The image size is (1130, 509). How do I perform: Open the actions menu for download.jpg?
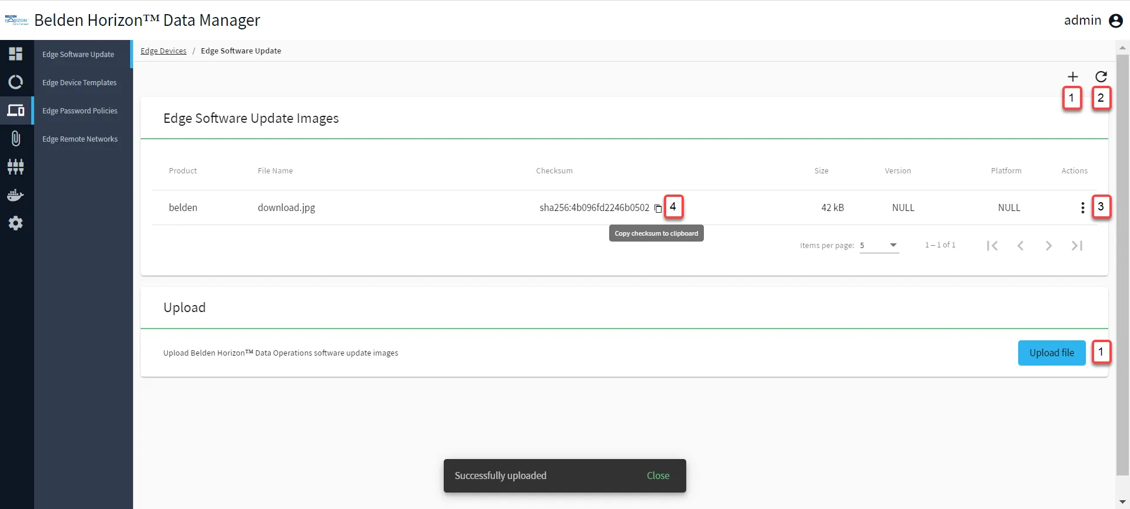coord(1082,208)
